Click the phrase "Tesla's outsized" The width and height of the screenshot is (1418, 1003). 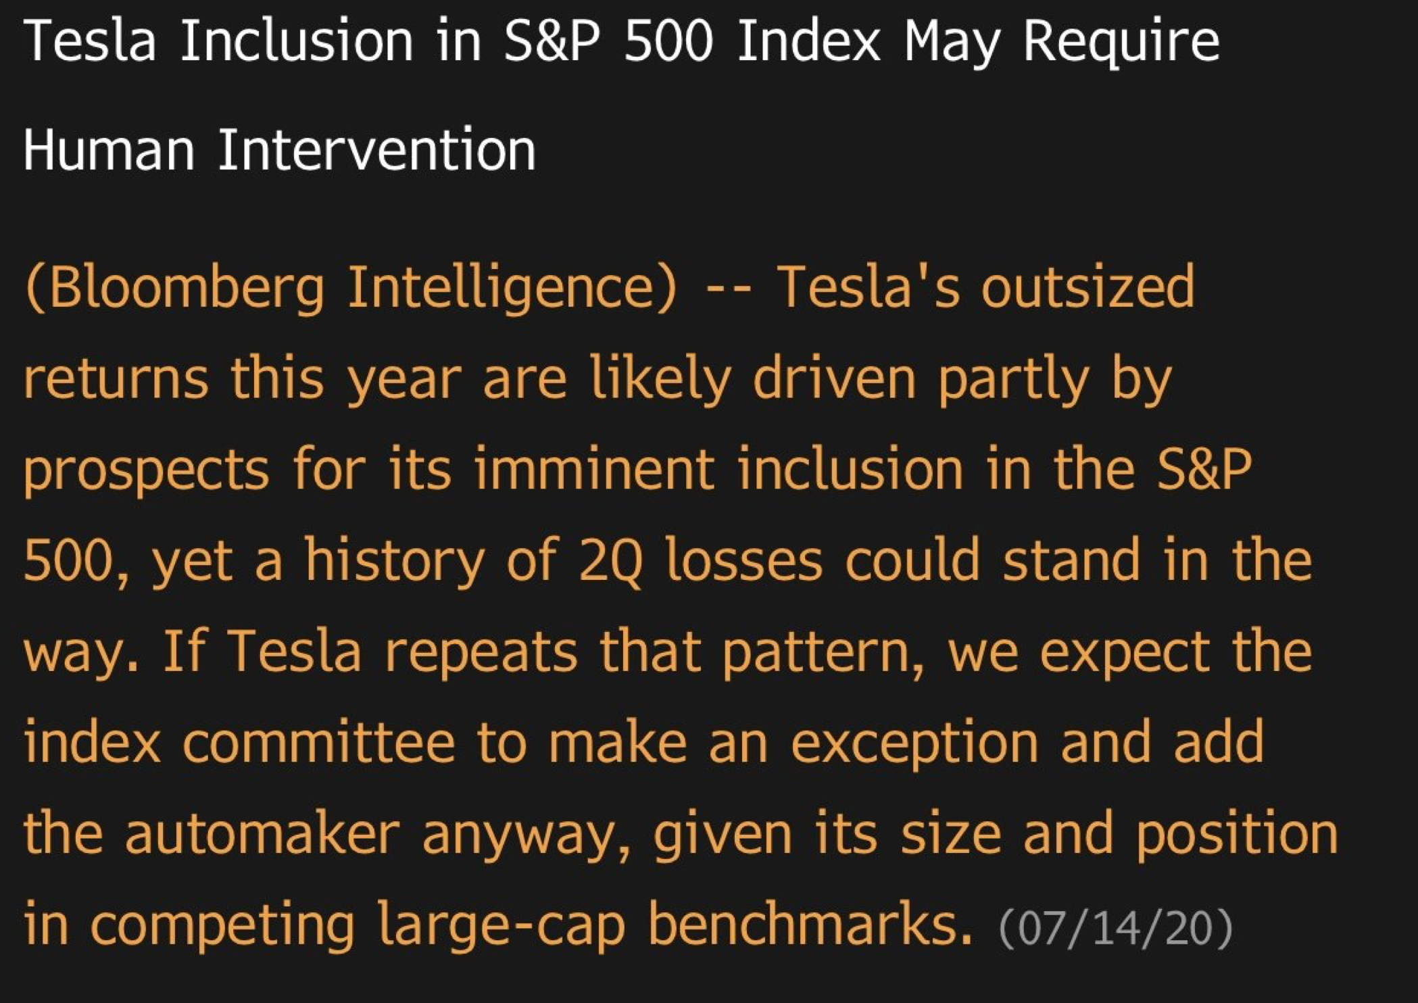tap(985, 287)
